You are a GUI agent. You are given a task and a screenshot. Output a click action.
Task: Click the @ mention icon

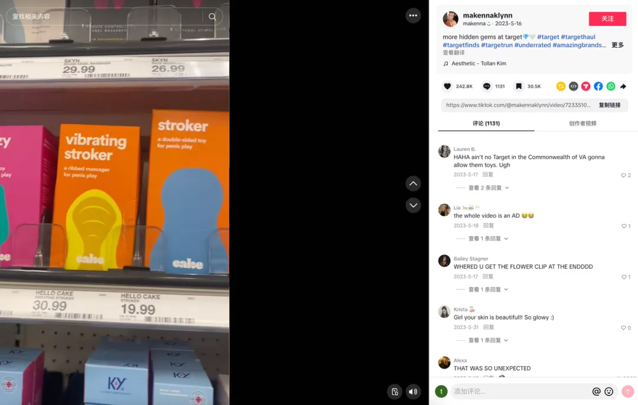[x=596, y=391]
